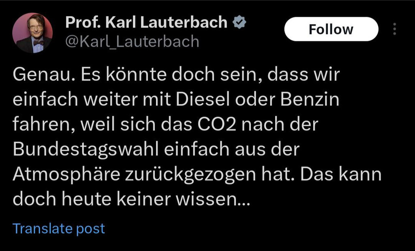Click the word "wissen..." ending the post

click(218, 200)
